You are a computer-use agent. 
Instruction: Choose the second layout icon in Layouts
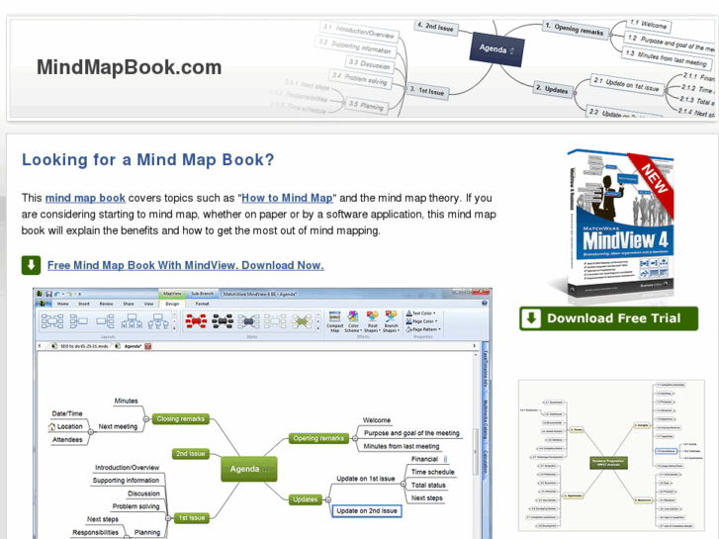tap(78, 321)
